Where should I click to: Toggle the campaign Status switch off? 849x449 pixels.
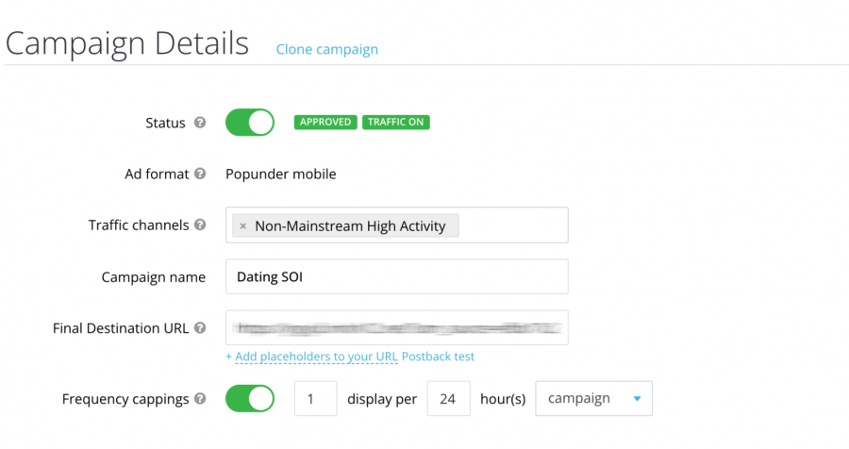pyautogui.click(x=250, y=123)
